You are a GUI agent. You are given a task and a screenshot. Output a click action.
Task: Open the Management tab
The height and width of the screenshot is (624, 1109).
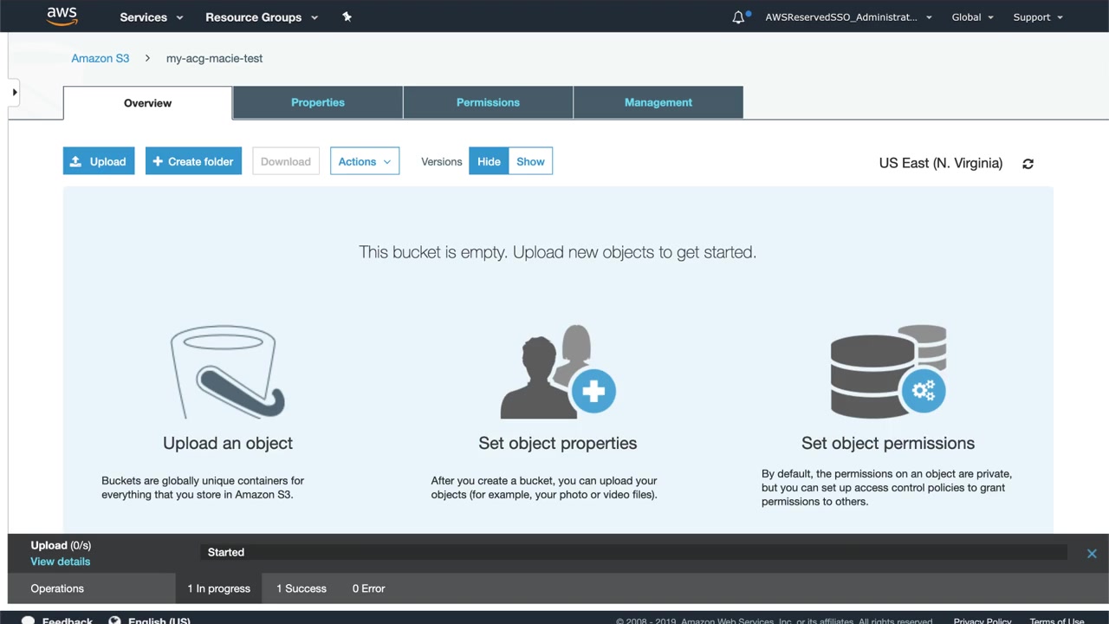(x=658, y=102)
